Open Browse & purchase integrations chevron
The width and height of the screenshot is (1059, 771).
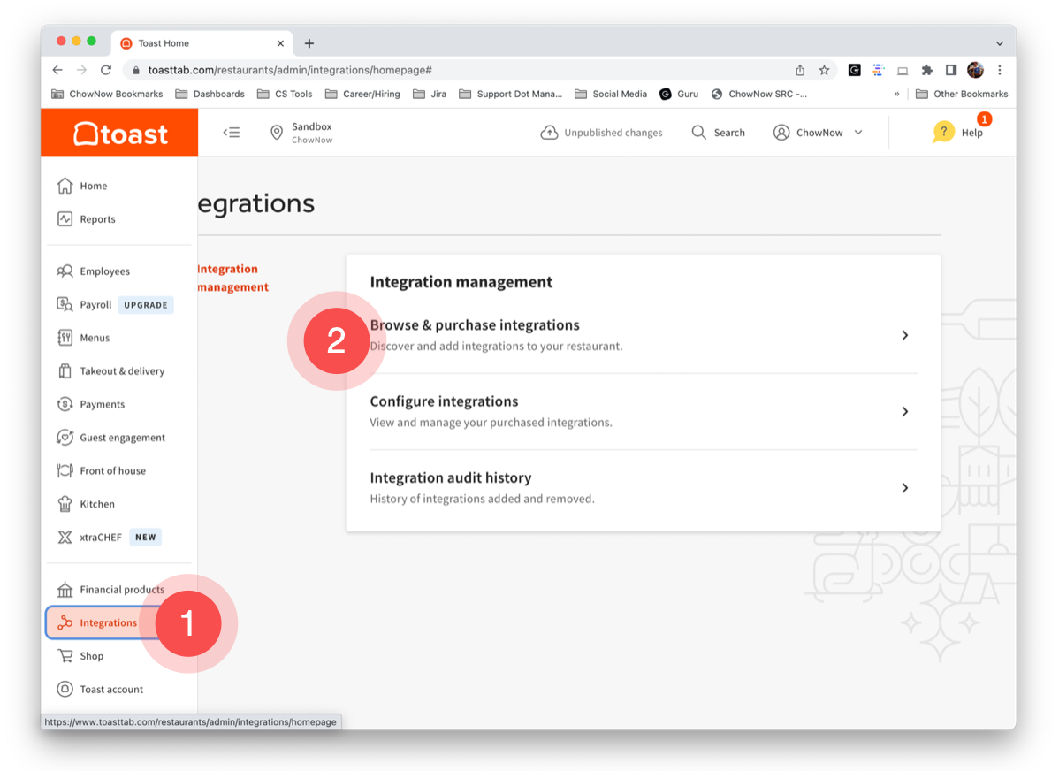tap(904, 335)
